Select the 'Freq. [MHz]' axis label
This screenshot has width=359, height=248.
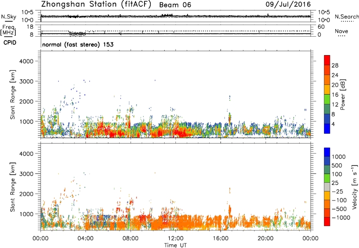point(8,30)
